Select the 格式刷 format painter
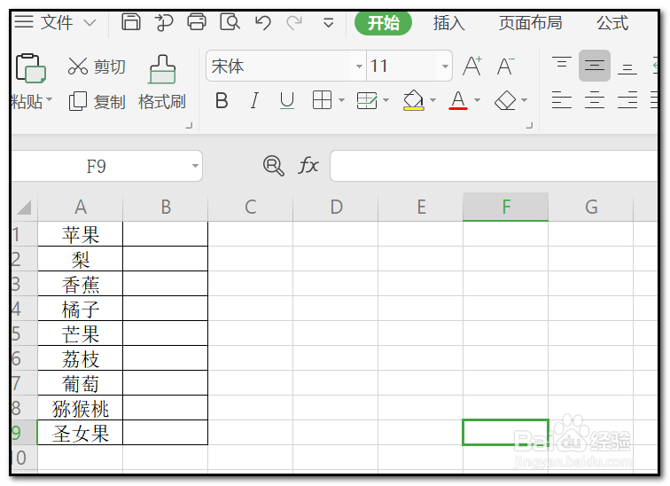This screenshot has width=670, height=486. pyautogui.click(x=162, y=82)
